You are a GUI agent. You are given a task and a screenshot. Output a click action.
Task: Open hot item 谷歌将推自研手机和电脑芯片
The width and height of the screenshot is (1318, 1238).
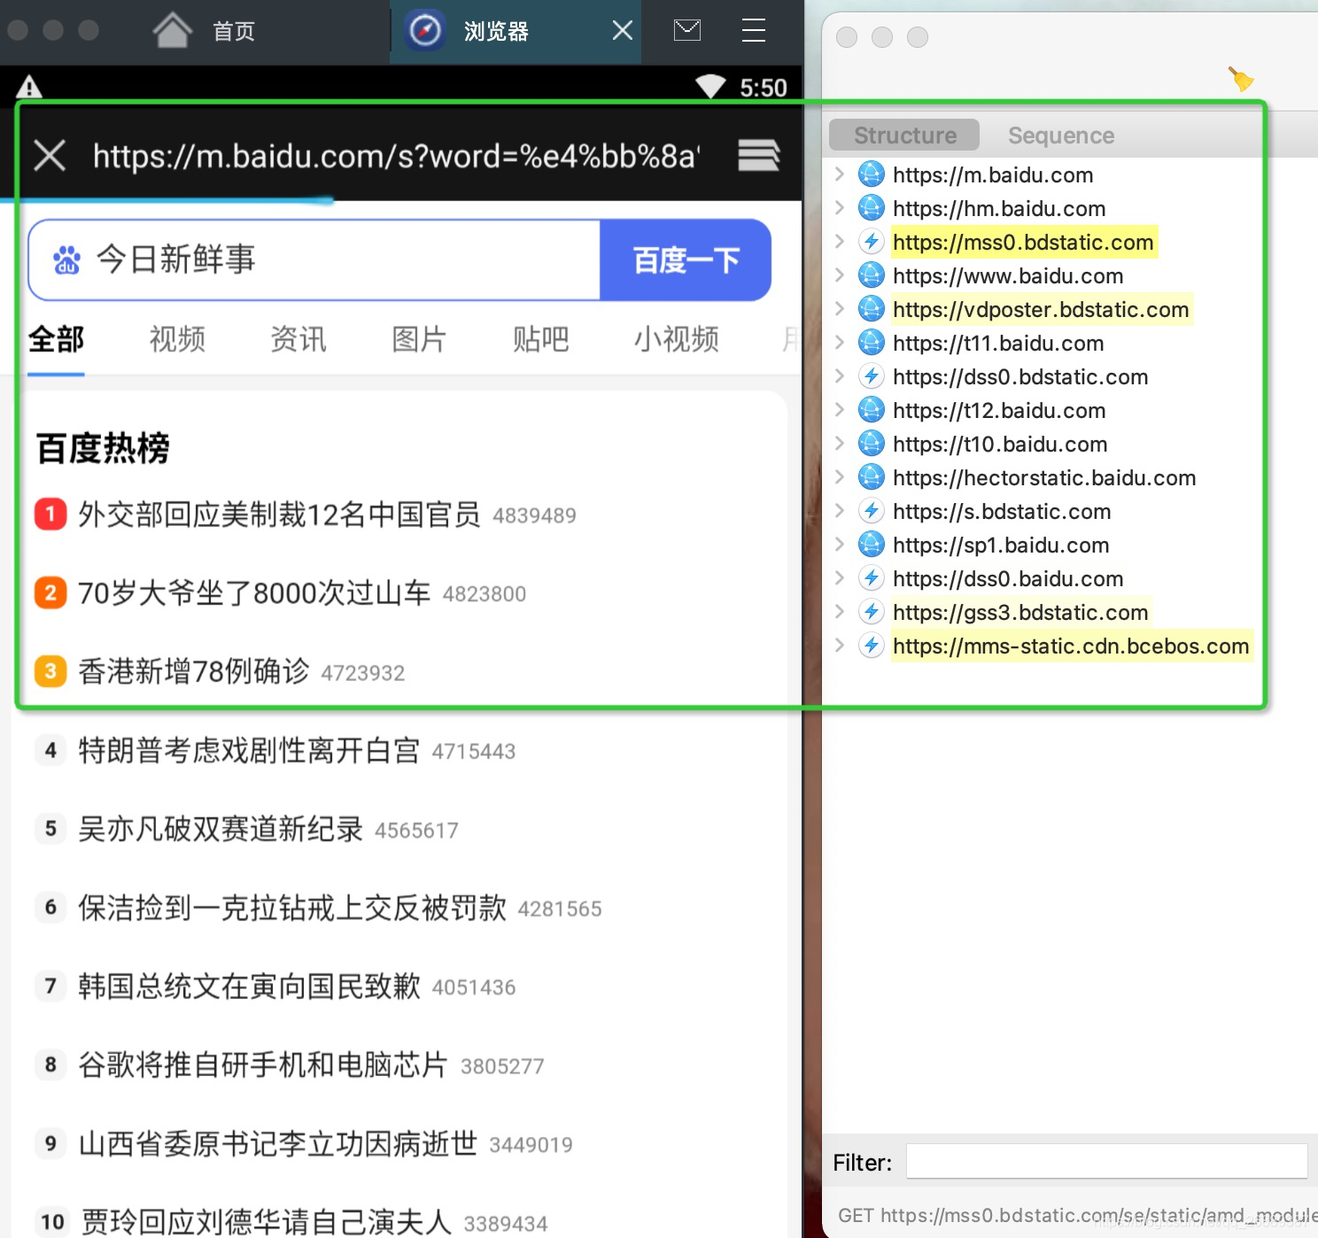point(263,1064)
